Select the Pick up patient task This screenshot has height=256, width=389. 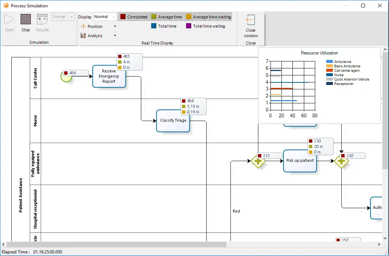(300, 161)
